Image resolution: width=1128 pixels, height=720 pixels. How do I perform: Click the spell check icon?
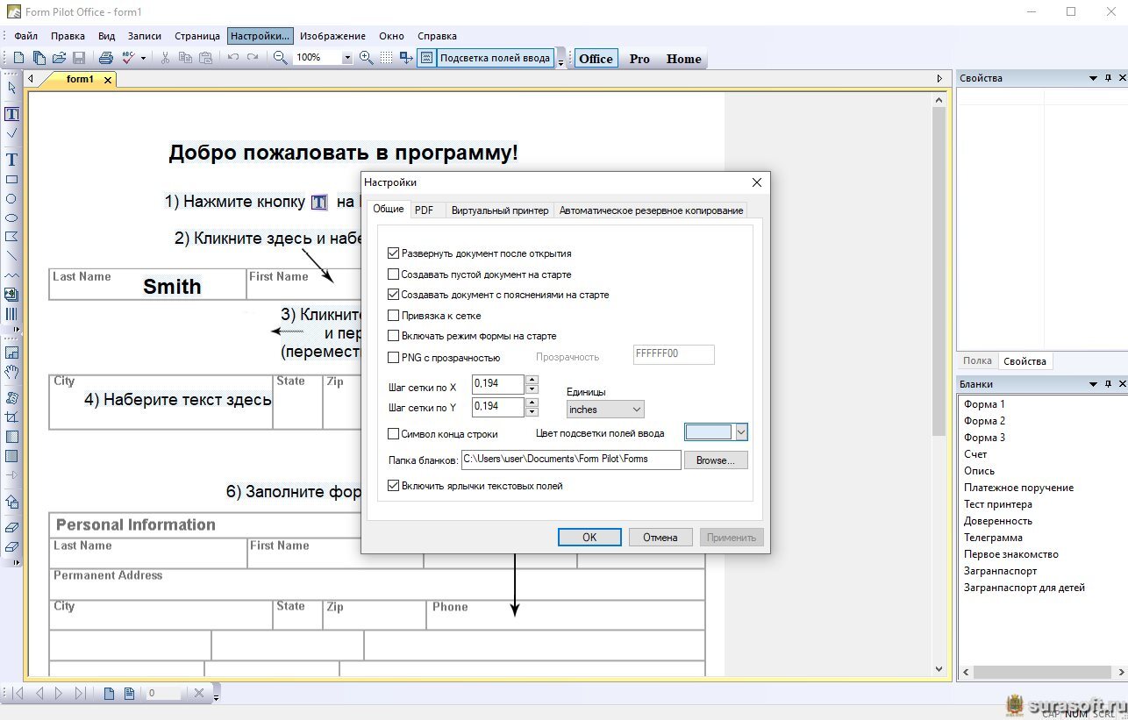[129, 58]
